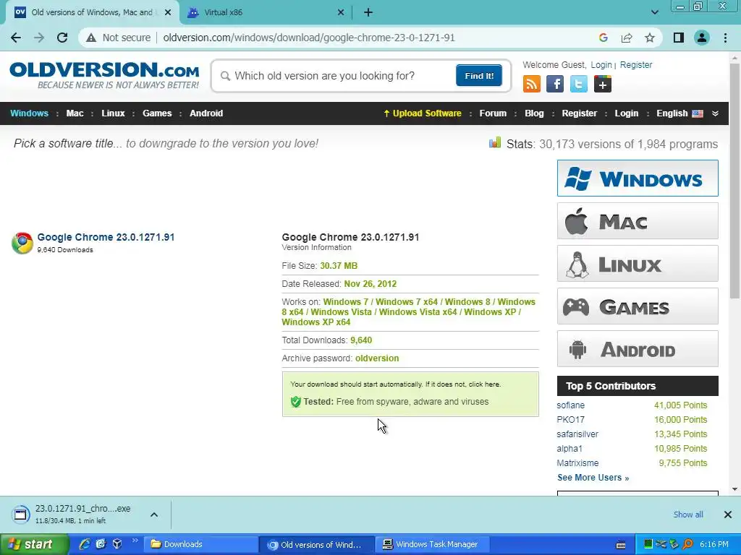Click the old version search field
The width and height of the screenshot is (741, 555).
click(x=336, y=76)
